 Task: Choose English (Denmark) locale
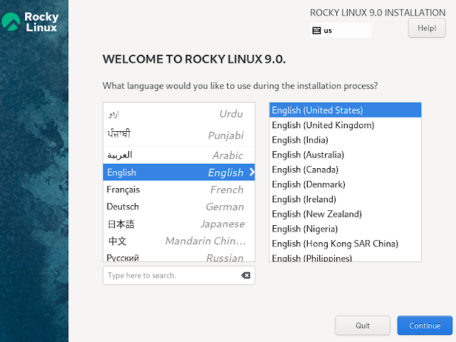click(x=345, y=185)
